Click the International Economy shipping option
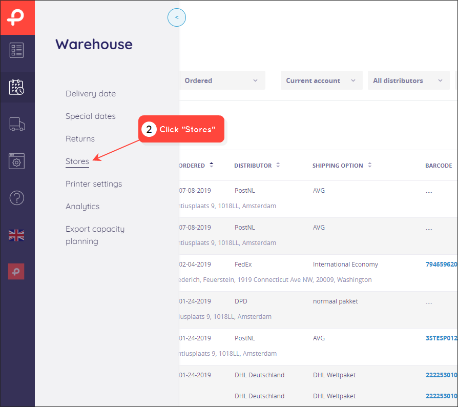The image size is (458, 407). pos(345,264)
